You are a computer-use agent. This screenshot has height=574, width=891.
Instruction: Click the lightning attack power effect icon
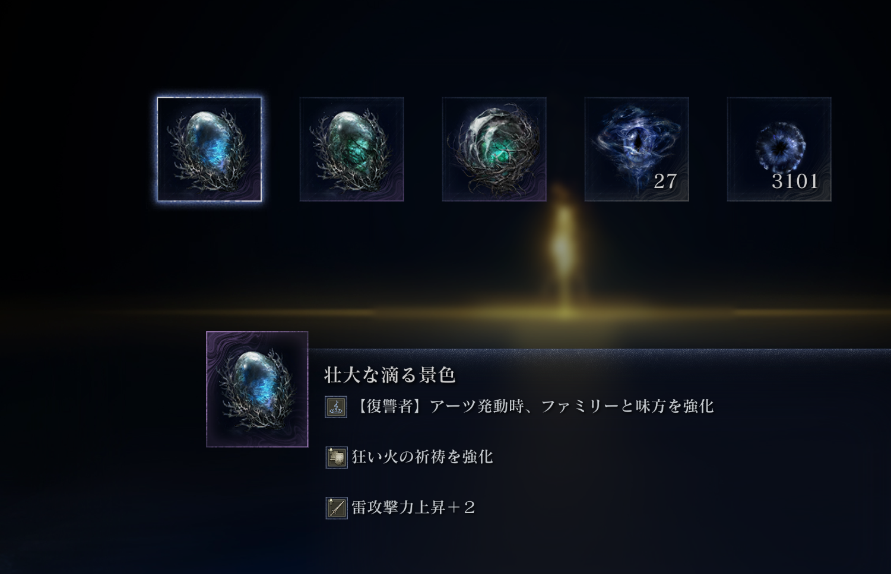(x=336, y=508)
